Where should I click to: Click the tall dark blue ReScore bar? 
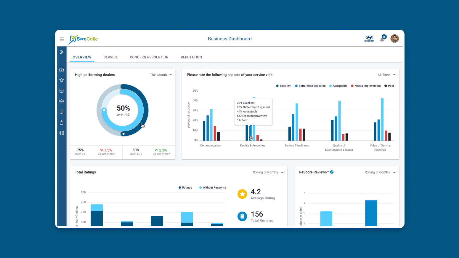click(371, 213)
